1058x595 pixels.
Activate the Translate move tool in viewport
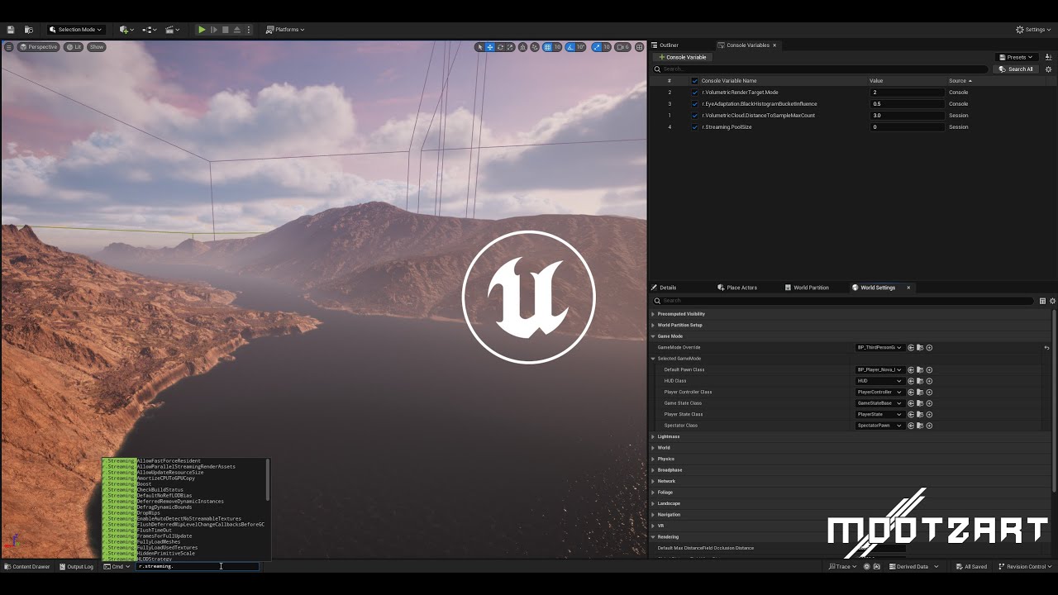click(489, 47)
